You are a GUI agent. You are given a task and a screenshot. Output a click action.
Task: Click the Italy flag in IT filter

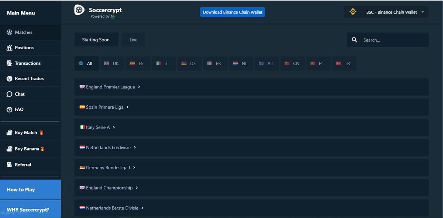click(158, 63)
